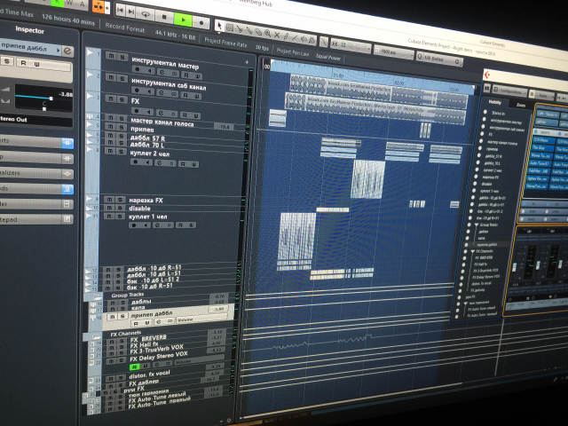Toggle monitor on 'инструментал мастер' track
The width and height of the screenshot is (568, 426).
pos(148,71)
